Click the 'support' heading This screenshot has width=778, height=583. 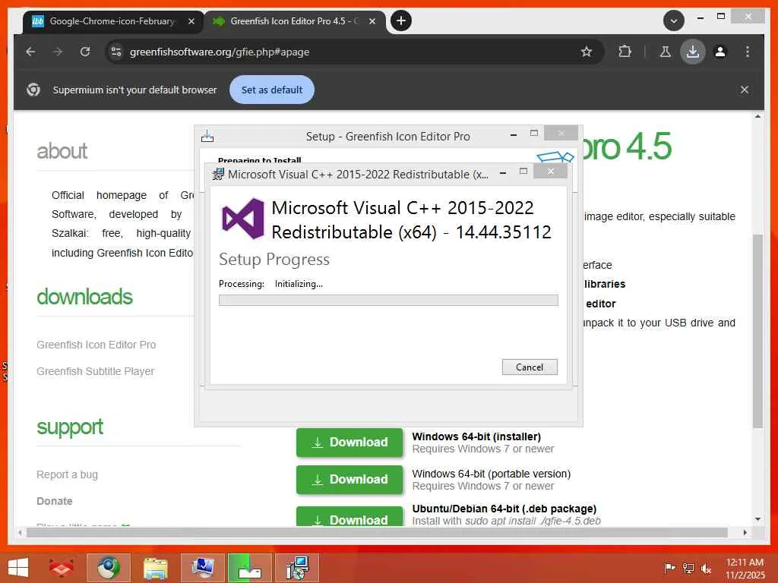tap(70, 427)
